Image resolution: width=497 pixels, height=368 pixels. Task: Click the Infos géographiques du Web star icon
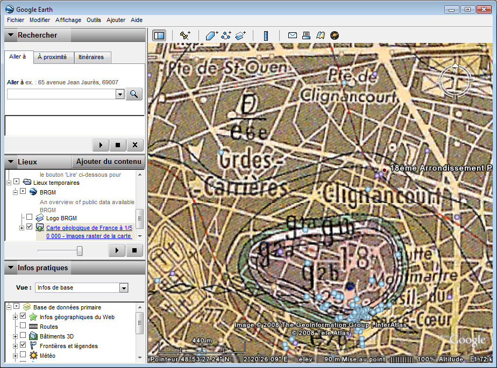(x=33, y=317)
